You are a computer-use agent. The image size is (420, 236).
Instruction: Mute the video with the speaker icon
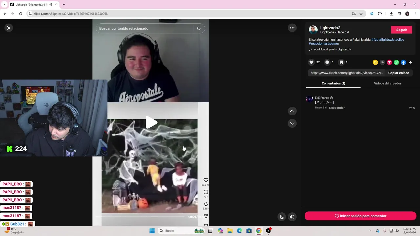pyautogui.click(x=292, y=217)
